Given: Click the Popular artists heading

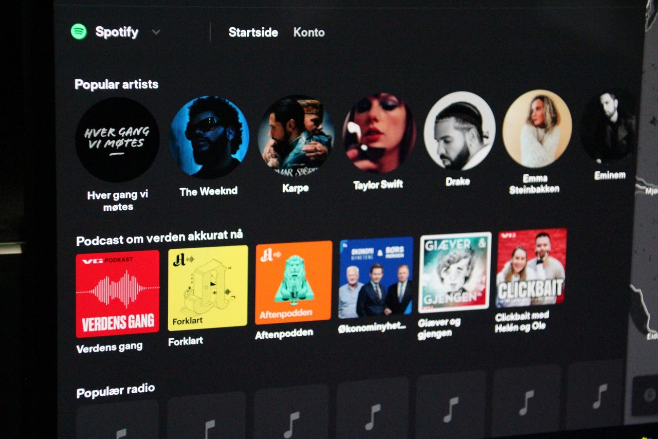Looking at the screenshot, I should click(117, 84).
